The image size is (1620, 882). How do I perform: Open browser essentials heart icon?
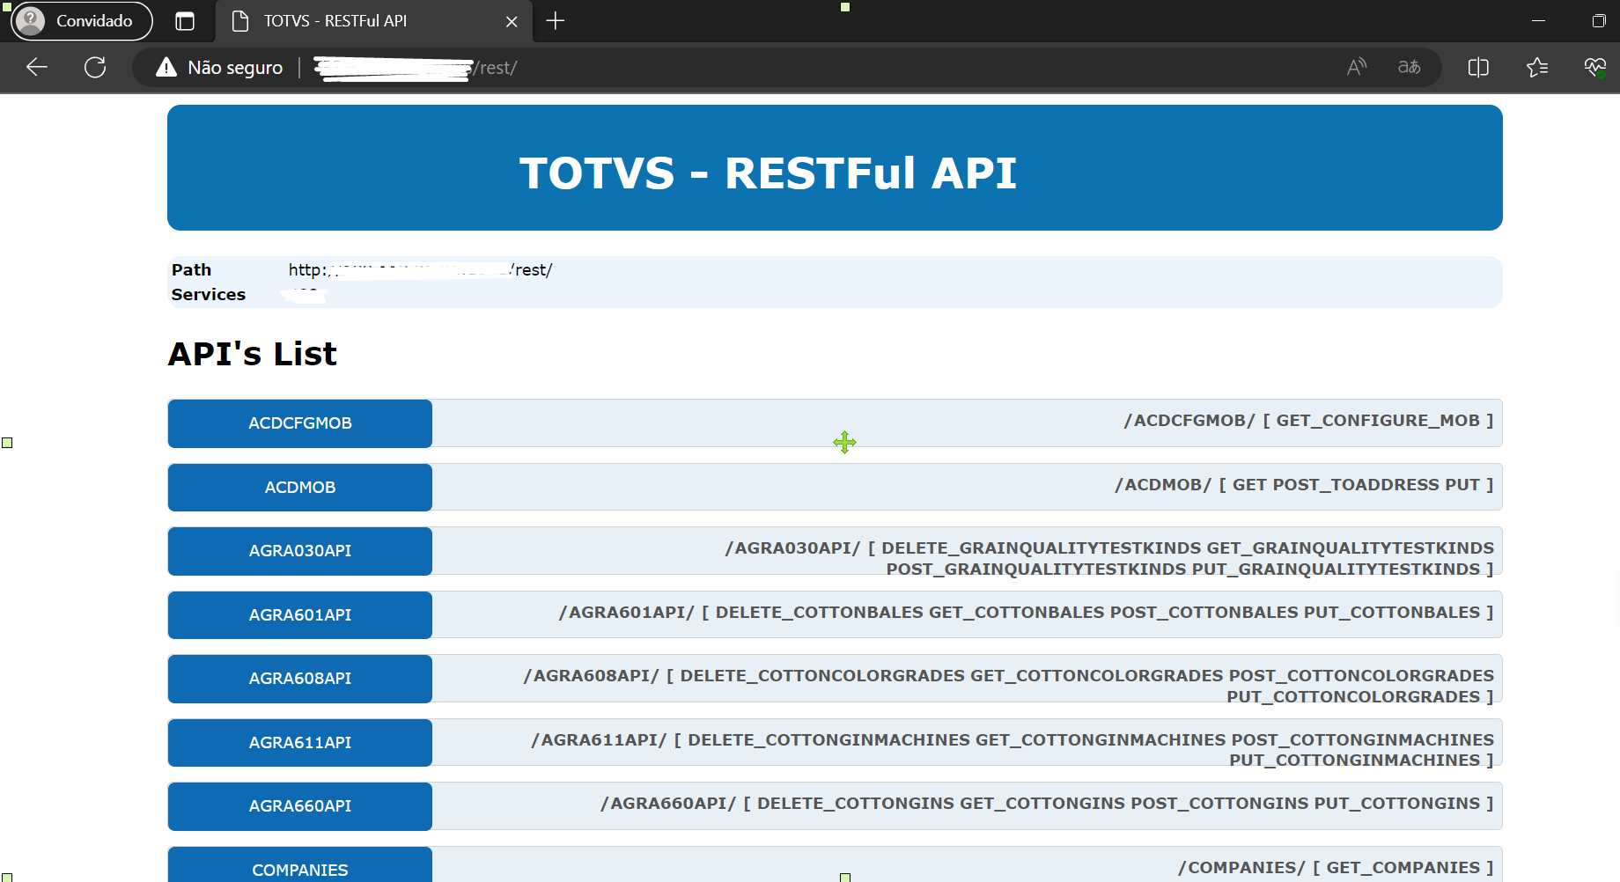(1594, 67)
